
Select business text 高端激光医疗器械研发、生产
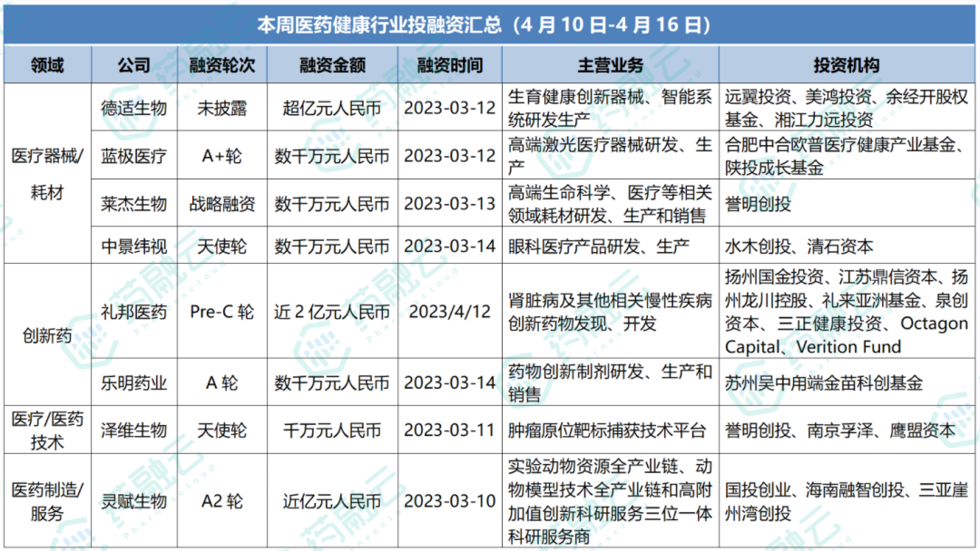point(610,155)
